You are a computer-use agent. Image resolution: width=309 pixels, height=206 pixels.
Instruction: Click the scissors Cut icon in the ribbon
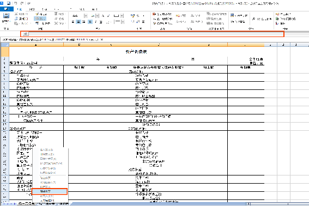(x=16, y=14)
